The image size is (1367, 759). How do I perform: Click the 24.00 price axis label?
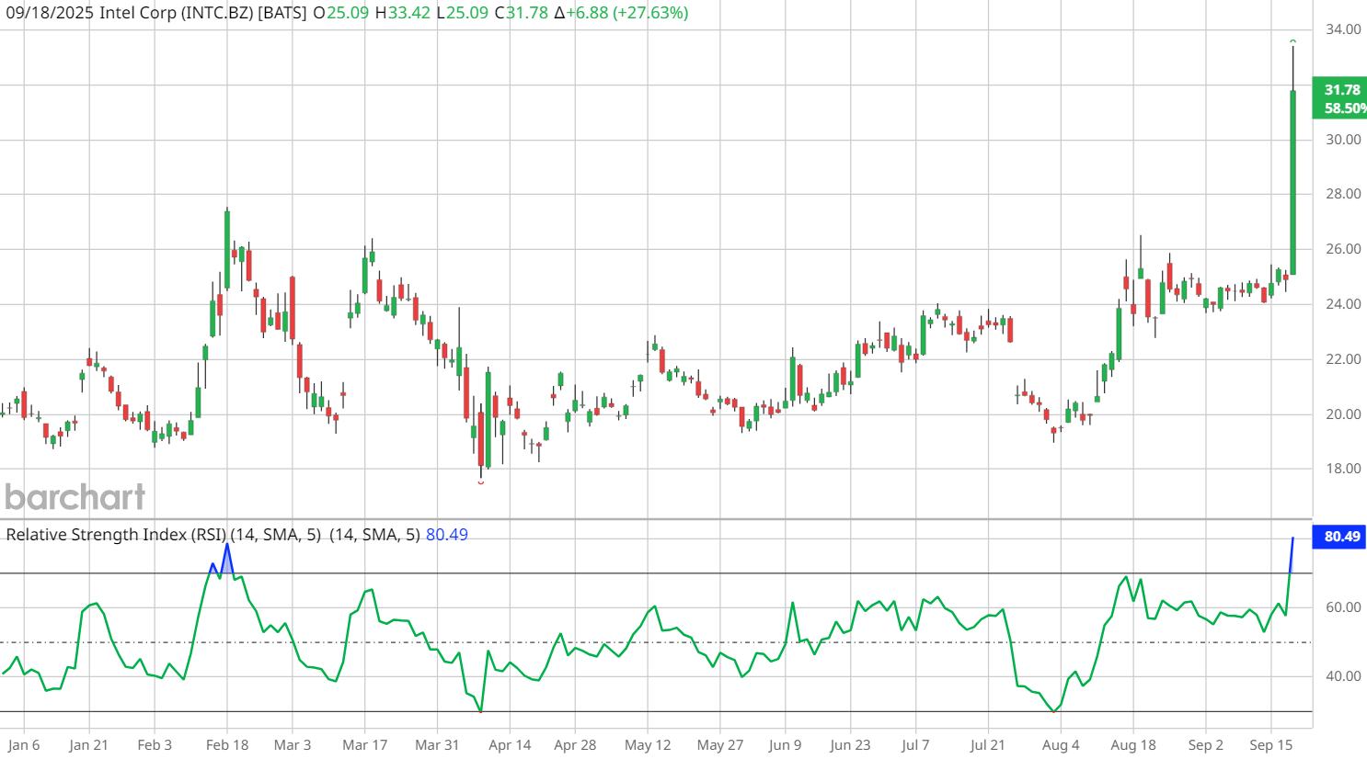1343,304
